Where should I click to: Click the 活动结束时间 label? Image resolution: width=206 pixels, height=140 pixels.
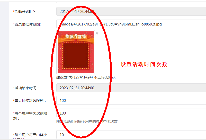(x=26, y=88)
